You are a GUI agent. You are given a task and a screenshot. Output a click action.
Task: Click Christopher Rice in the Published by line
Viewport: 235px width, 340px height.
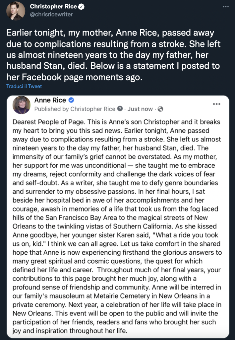(93, 109)
